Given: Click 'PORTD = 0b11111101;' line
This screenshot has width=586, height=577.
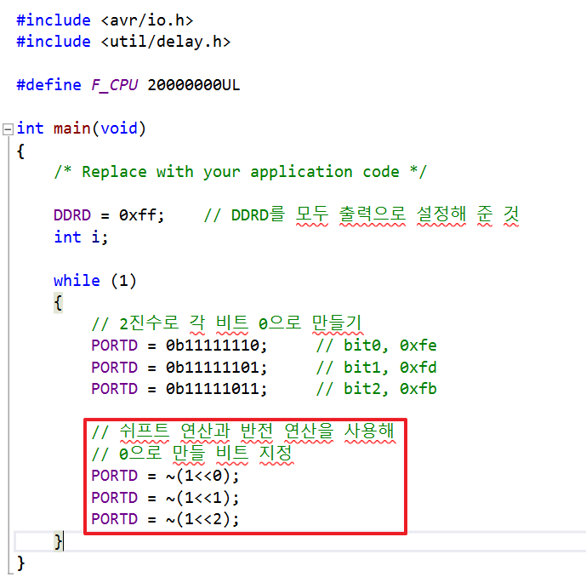Looking at the screenshot, I should 179,367.
